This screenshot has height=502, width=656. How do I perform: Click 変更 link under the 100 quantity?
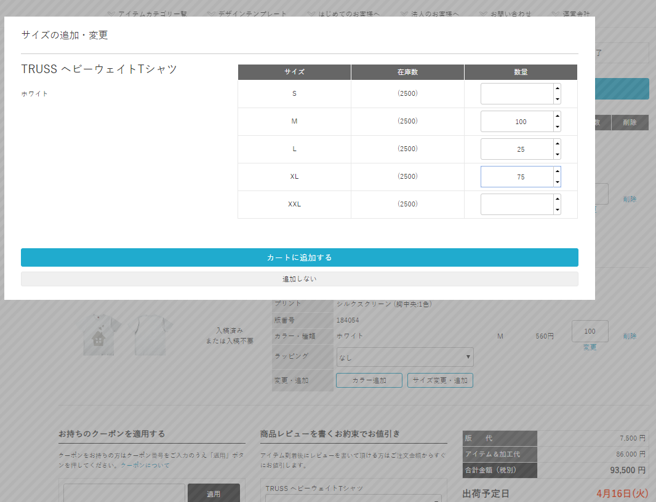point(590,347)
